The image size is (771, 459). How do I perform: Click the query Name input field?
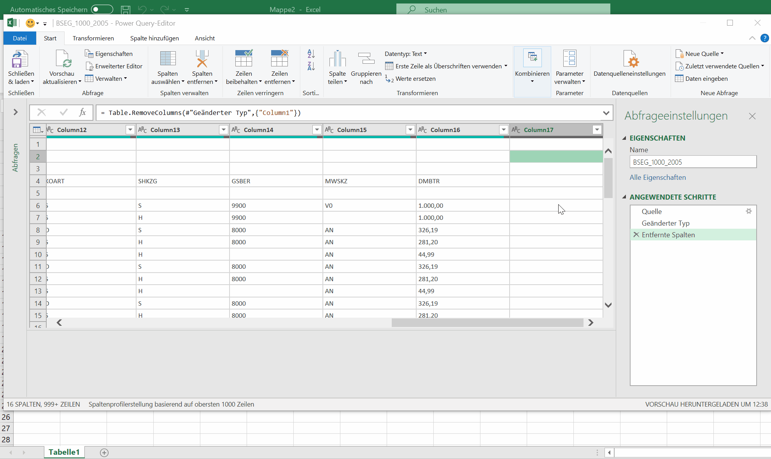[x=692, y=162]
